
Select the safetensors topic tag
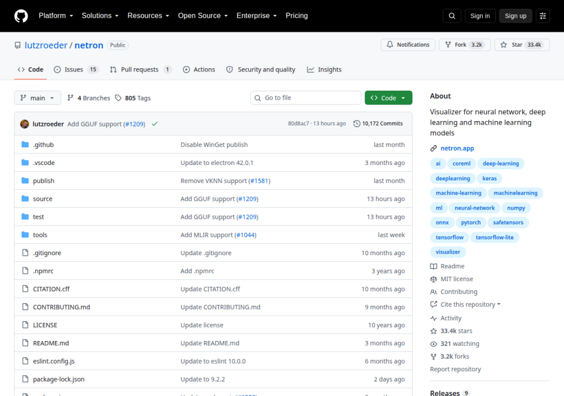[x=508, y=223]
